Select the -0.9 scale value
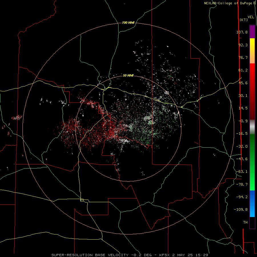 pyautogui.click(x=243, y=121)
